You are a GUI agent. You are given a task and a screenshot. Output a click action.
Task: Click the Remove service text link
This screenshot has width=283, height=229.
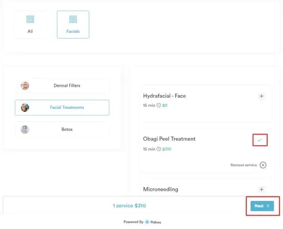click(x=244, y=165)
